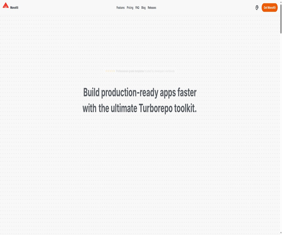Click the faded five-star rating icons
Screen dimensions: 282x235
110,71
